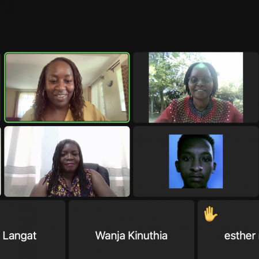Click the "Wanja Kinuthia" name text
259x259 pixels.
131,235
